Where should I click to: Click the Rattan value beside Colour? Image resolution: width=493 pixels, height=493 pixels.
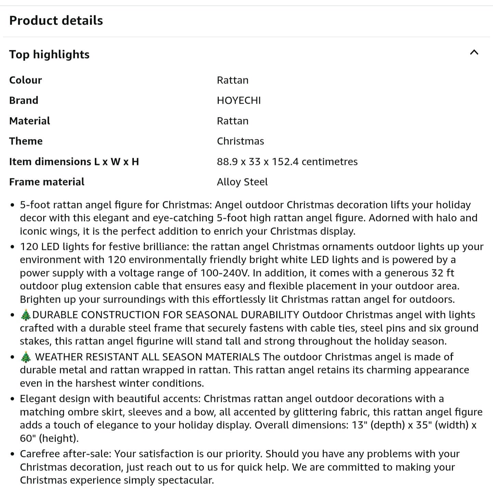(x=232, y=80)
